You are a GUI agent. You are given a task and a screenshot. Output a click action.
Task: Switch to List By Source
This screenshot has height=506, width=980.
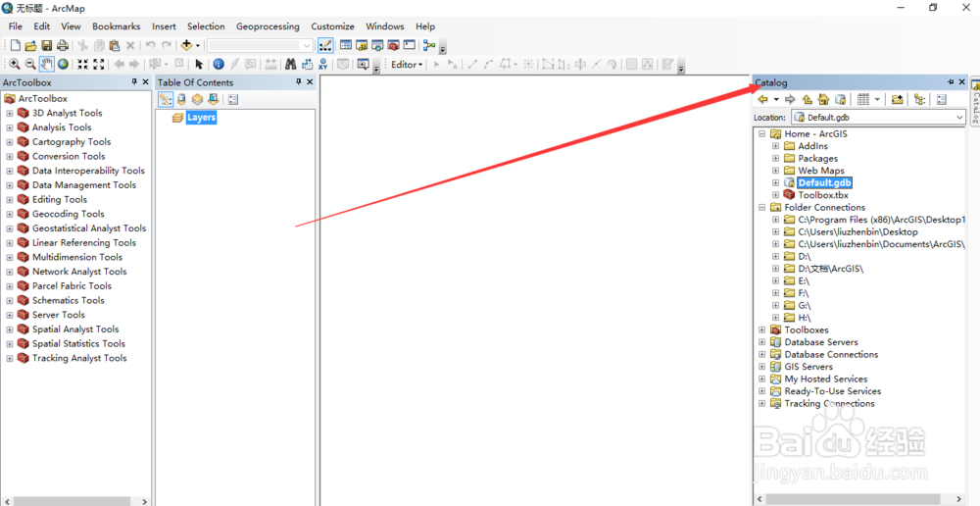pyautogui.click(x=182, y=99)
